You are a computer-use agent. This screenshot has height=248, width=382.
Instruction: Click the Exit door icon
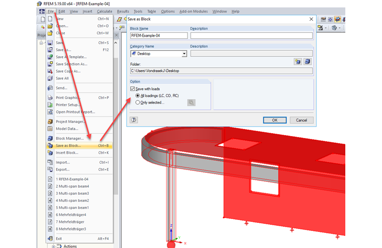50,238
